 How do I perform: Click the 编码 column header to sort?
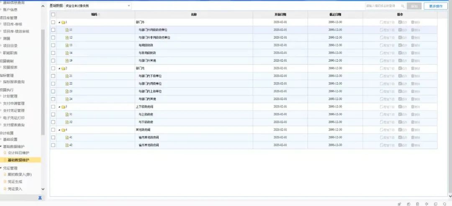95,14
